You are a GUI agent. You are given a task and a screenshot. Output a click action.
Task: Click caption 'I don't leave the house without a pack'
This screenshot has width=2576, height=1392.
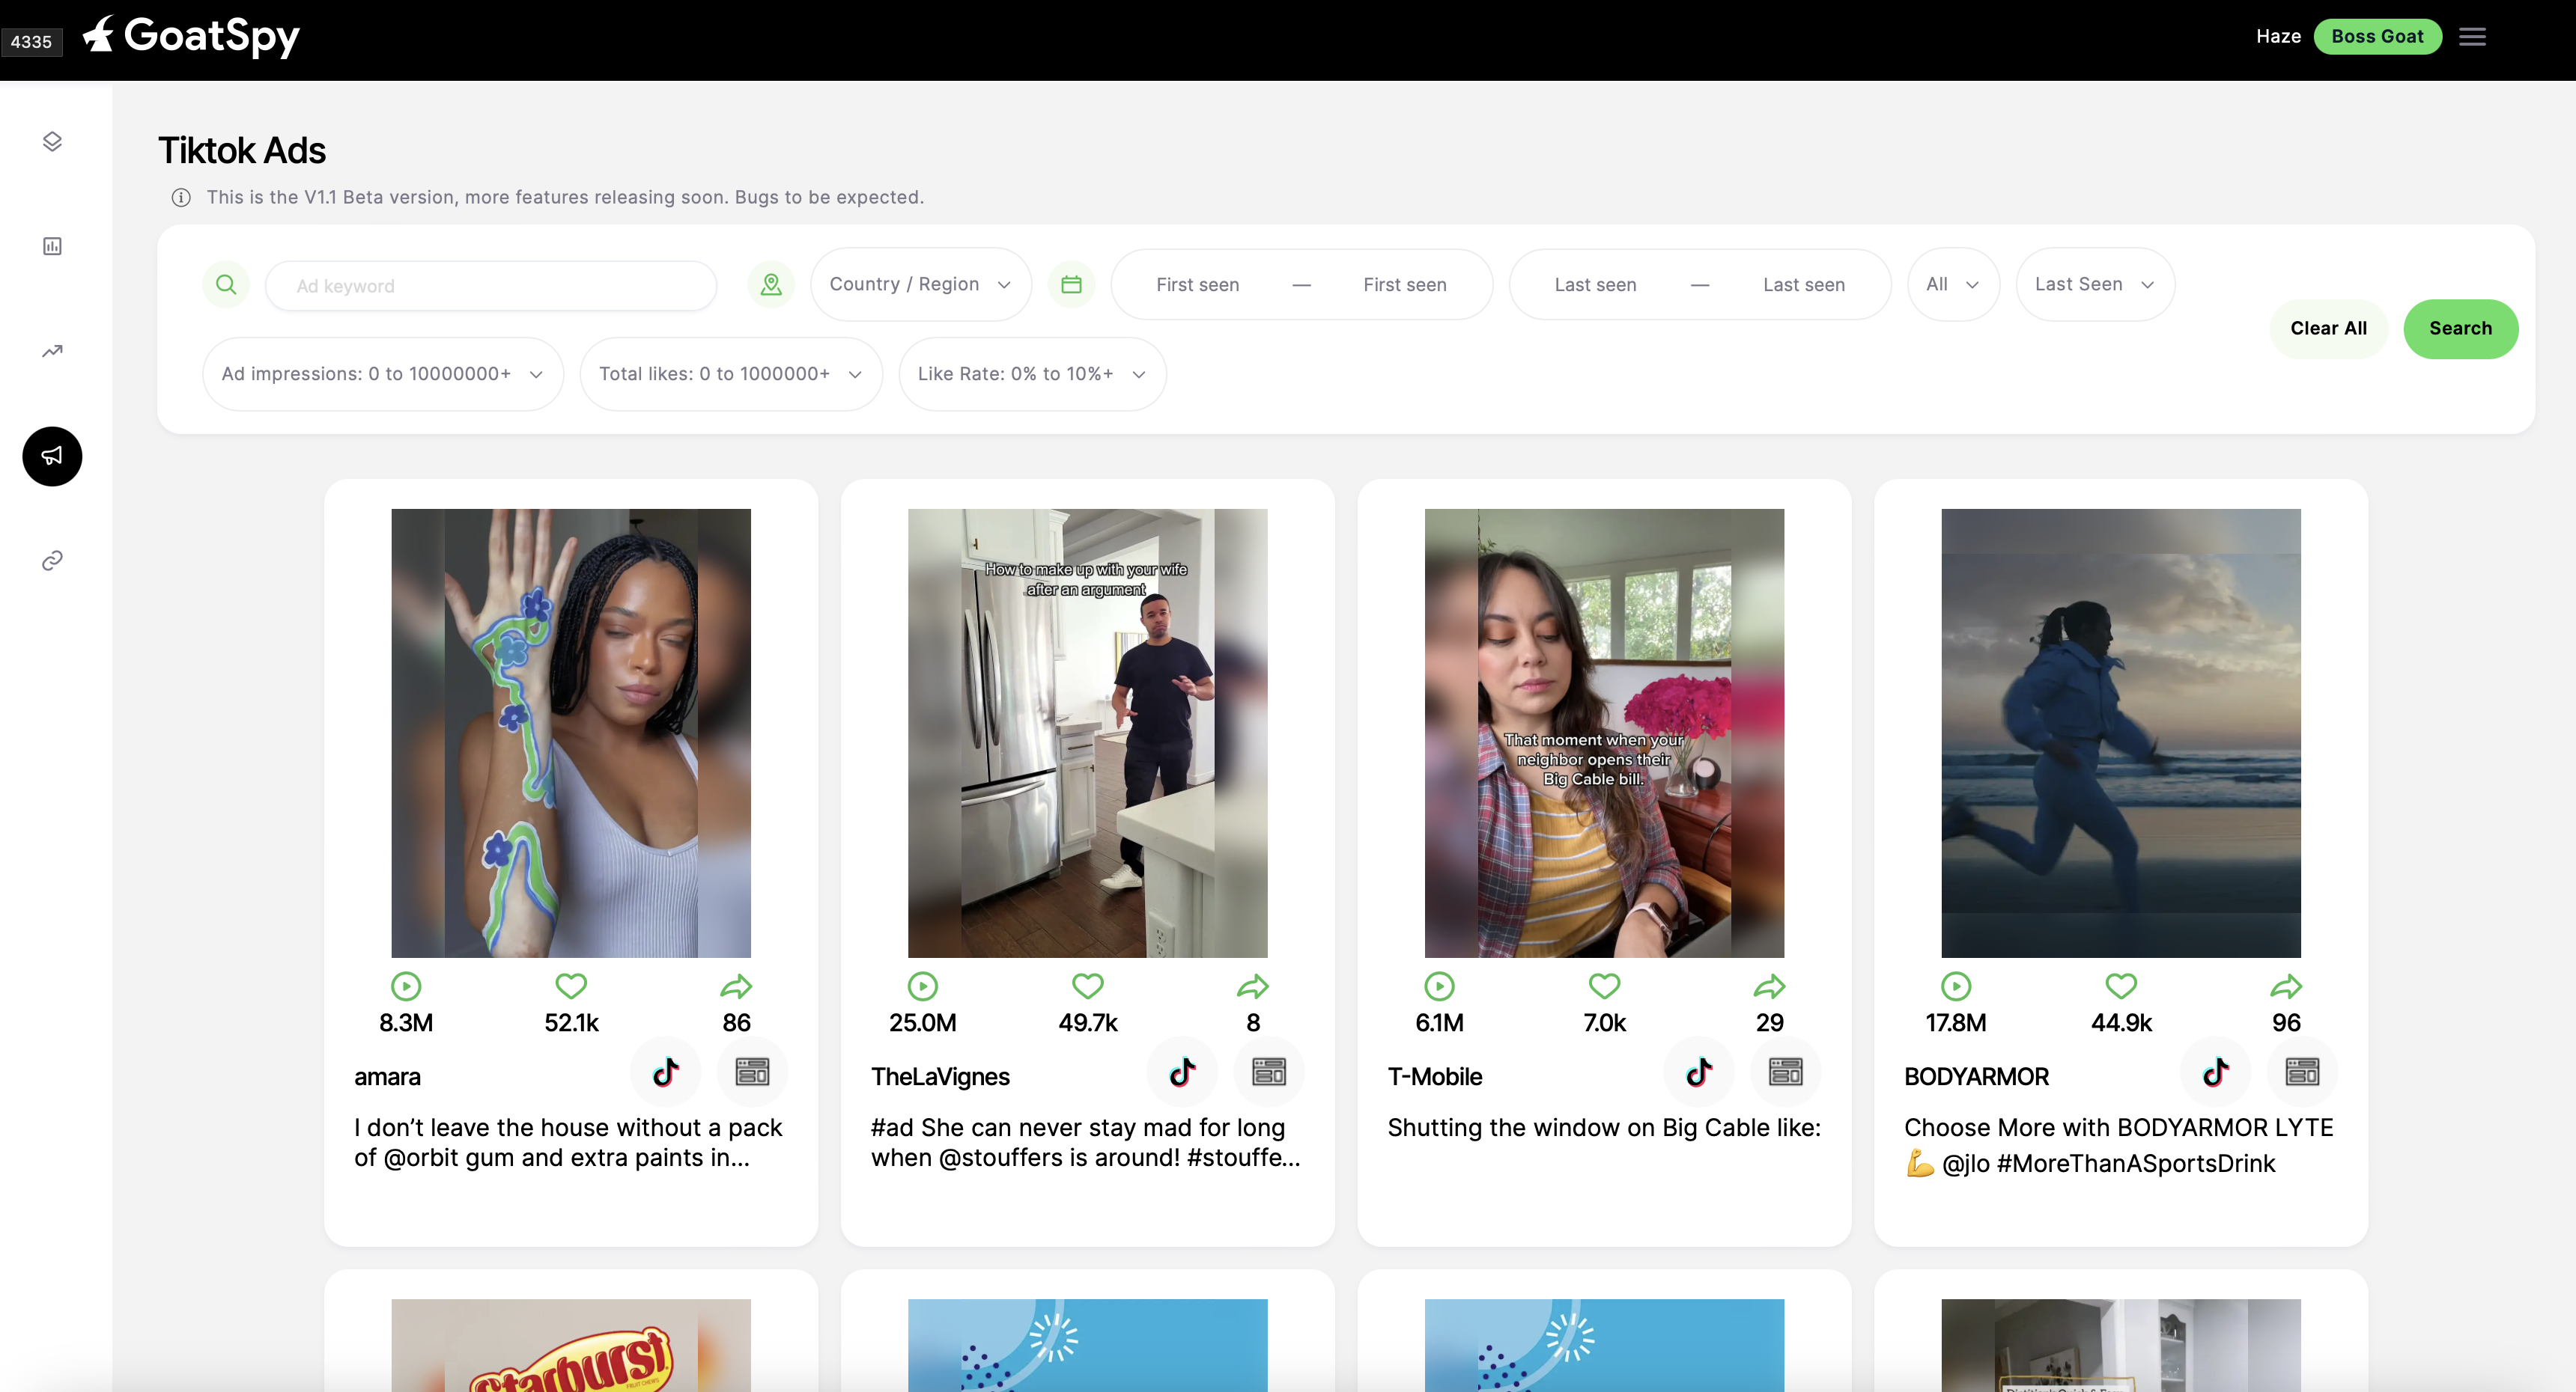pos(568,1128)
